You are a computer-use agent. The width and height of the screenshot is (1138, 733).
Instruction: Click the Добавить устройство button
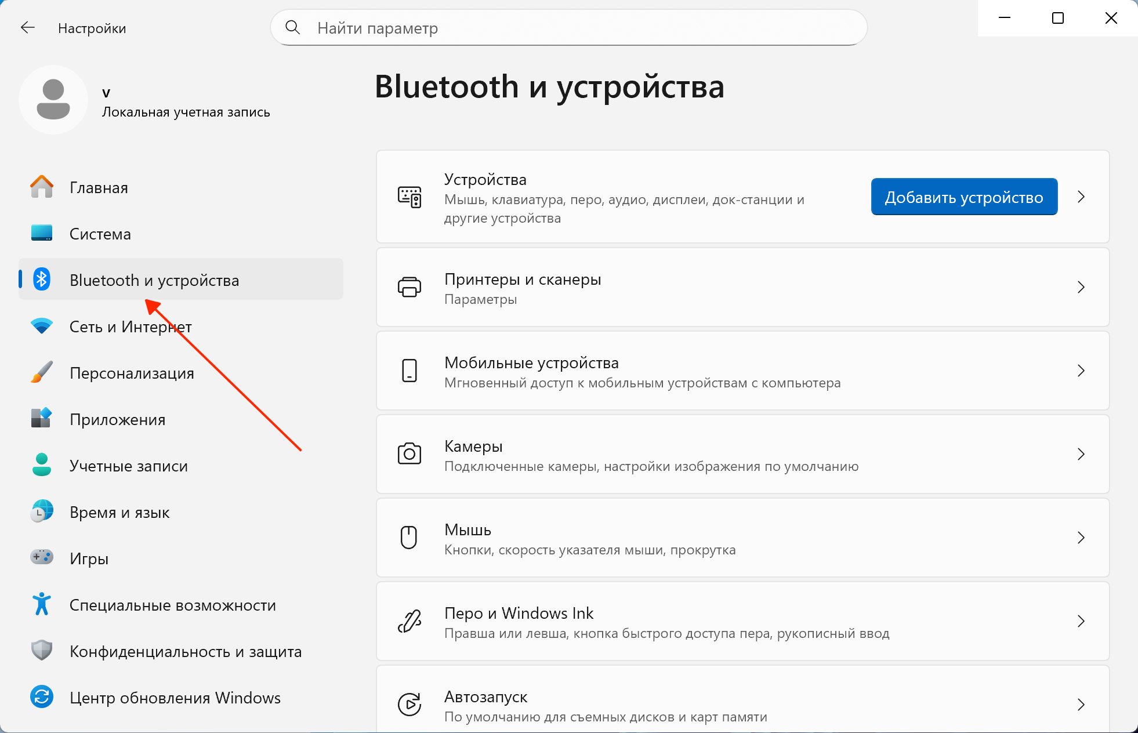(x=964, y=197)
